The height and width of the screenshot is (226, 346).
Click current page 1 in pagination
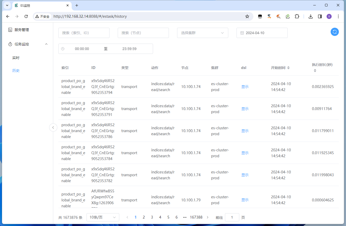(x=136, y=217)
